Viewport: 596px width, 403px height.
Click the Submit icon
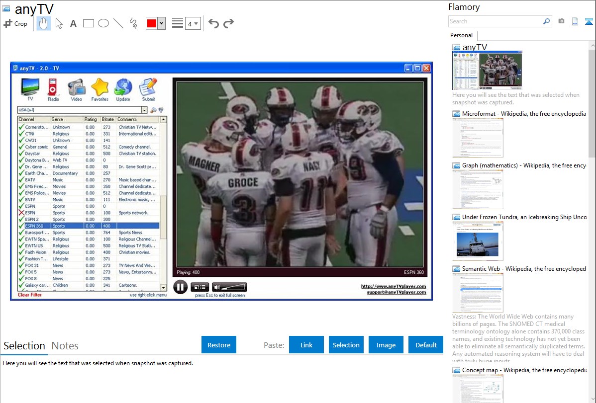148,89
